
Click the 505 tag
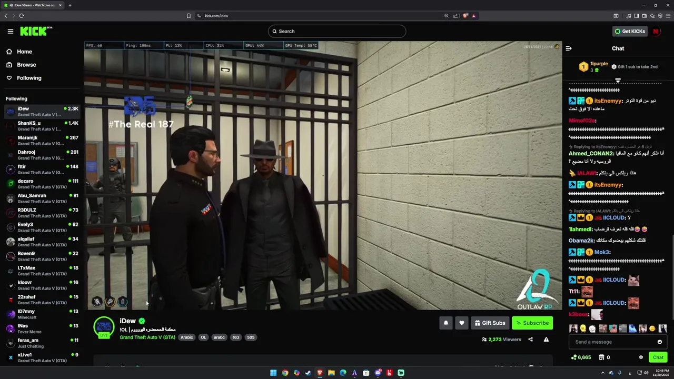pos(251,337)
